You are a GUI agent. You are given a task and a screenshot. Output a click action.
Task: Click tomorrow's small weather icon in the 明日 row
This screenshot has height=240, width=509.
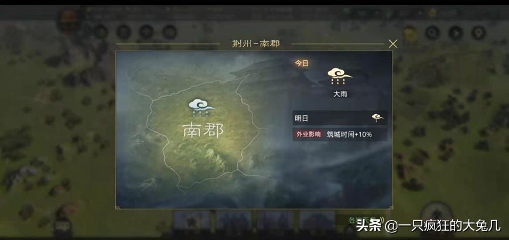(x=378, y=118)
